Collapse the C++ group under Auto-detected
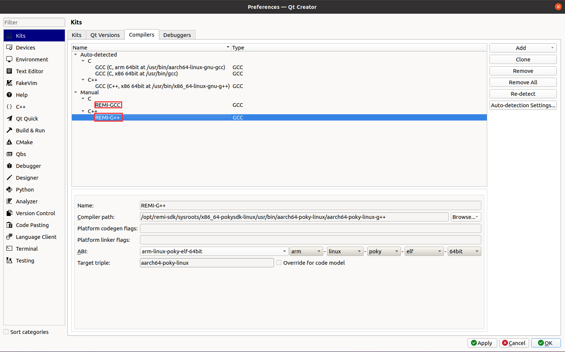The height and width of the screenshot is (352, 565). click(83, 80)
